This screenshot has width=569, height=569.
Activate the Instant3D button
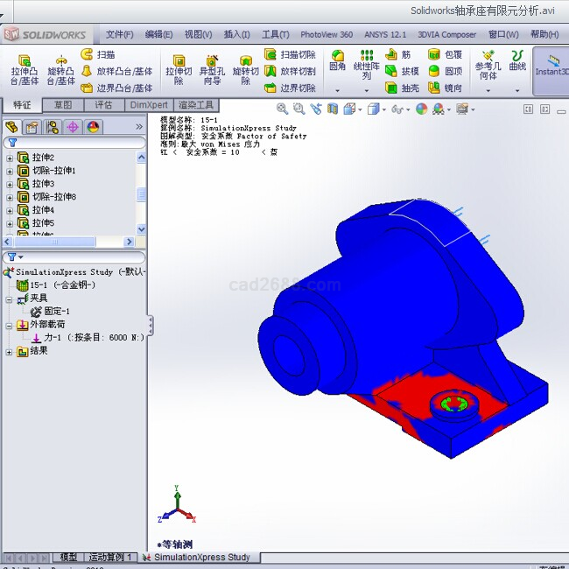[x=551, y=67]
